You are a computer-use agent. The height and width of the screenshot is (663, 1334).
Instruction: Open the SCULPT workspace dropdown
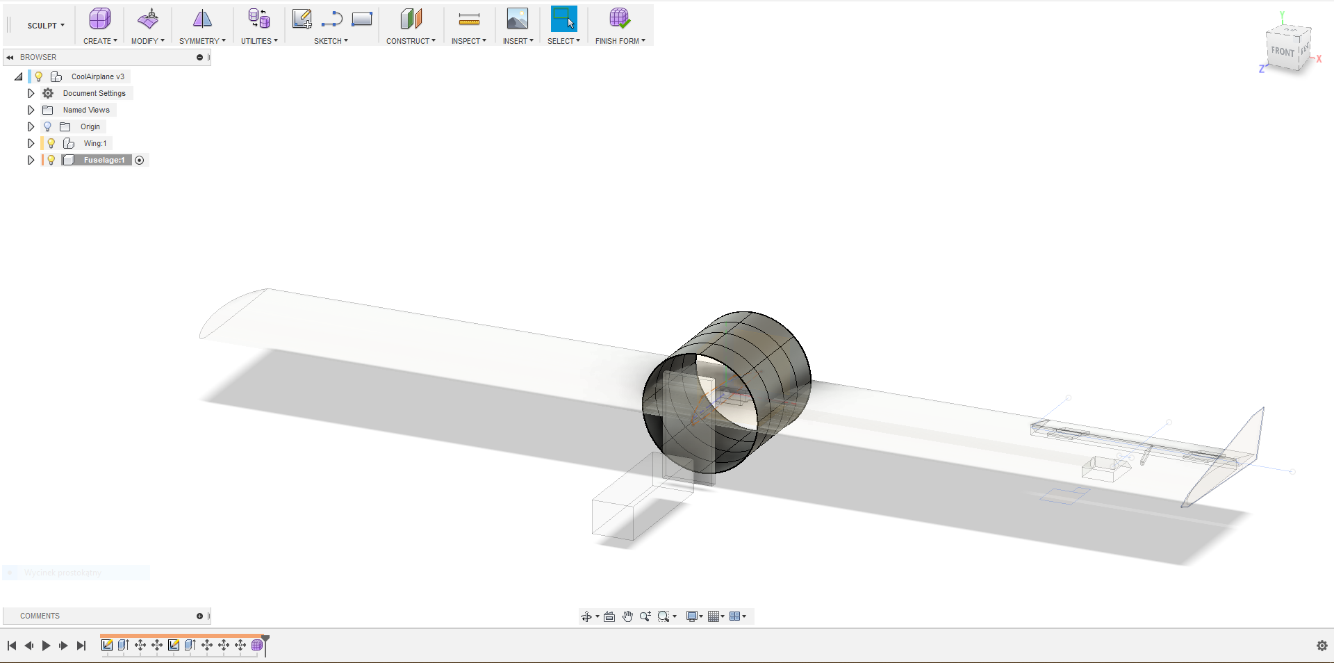point(46,26)
